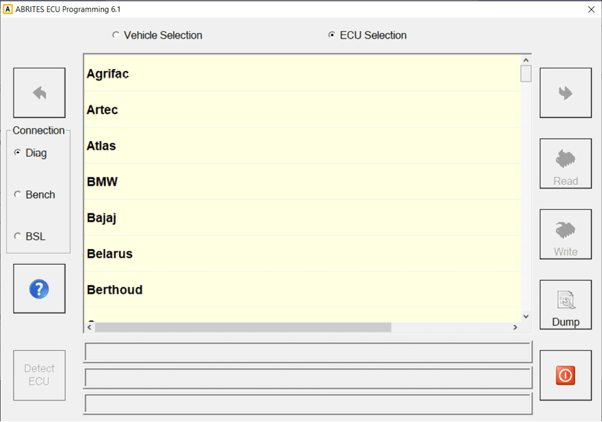Open the Dump file tool
Image resolution: width=602 pixels, height=422 pixels.
click(566, 305)
